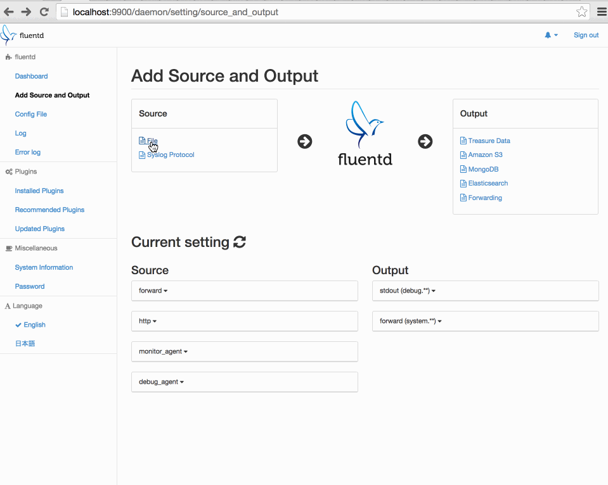Add Forwarding output
This screenshot has width=608, height=485.
tap(485, 198)
